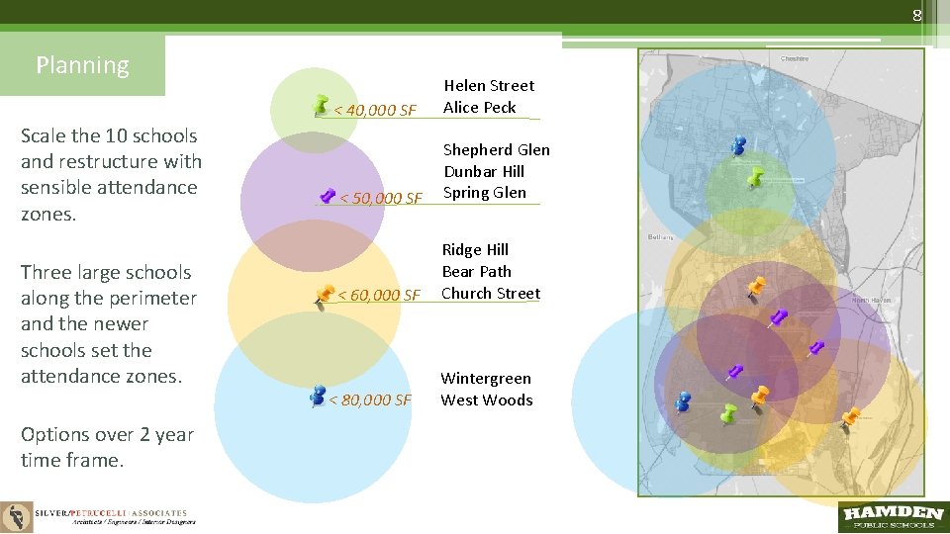Click the Silver/Petrucelli Associates logo emblem

17,517
